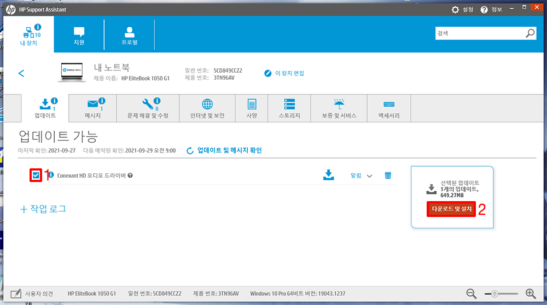547x305 pixels.
Task: Uncheck the Conexant HD audio driver checkbox
Action: (36, 175)
